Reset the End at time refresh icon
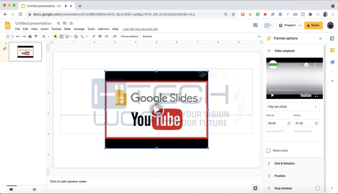Screen dimensions: 338x194 click(316, 123)
